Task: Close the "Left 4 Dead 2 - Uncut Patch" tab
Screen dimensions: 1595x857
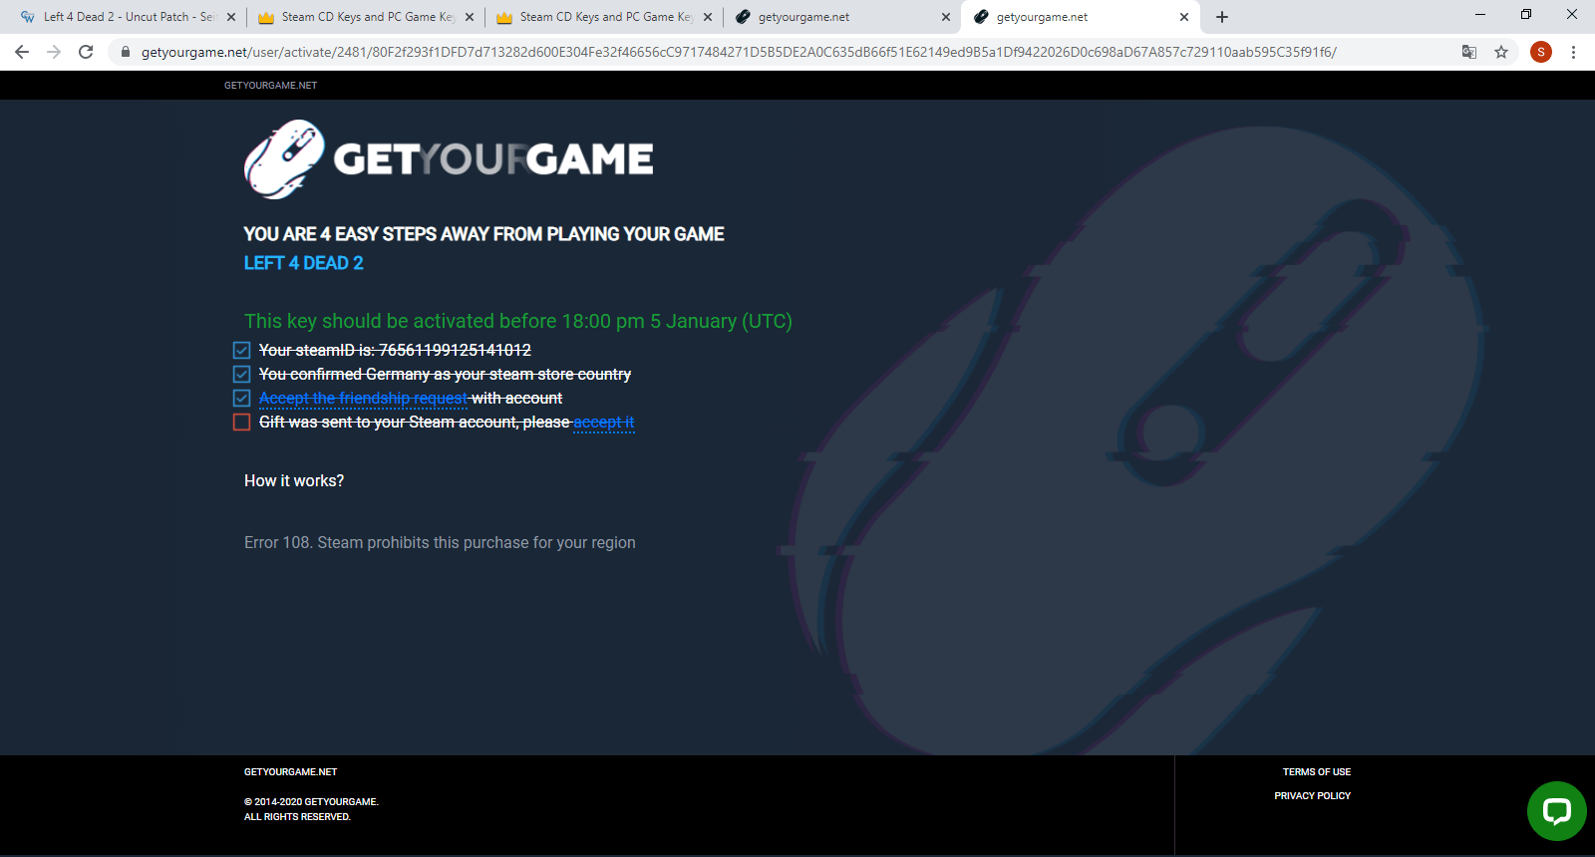Action: [231, 17]
